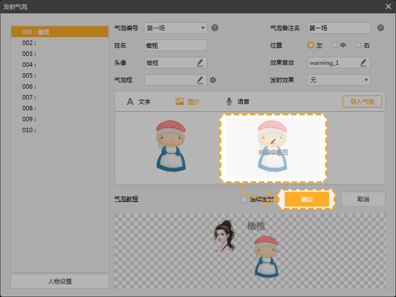Click help icon beside 气泡备注名 field
This screenshot has width=396, height=297.
click(x=380, y=28)
